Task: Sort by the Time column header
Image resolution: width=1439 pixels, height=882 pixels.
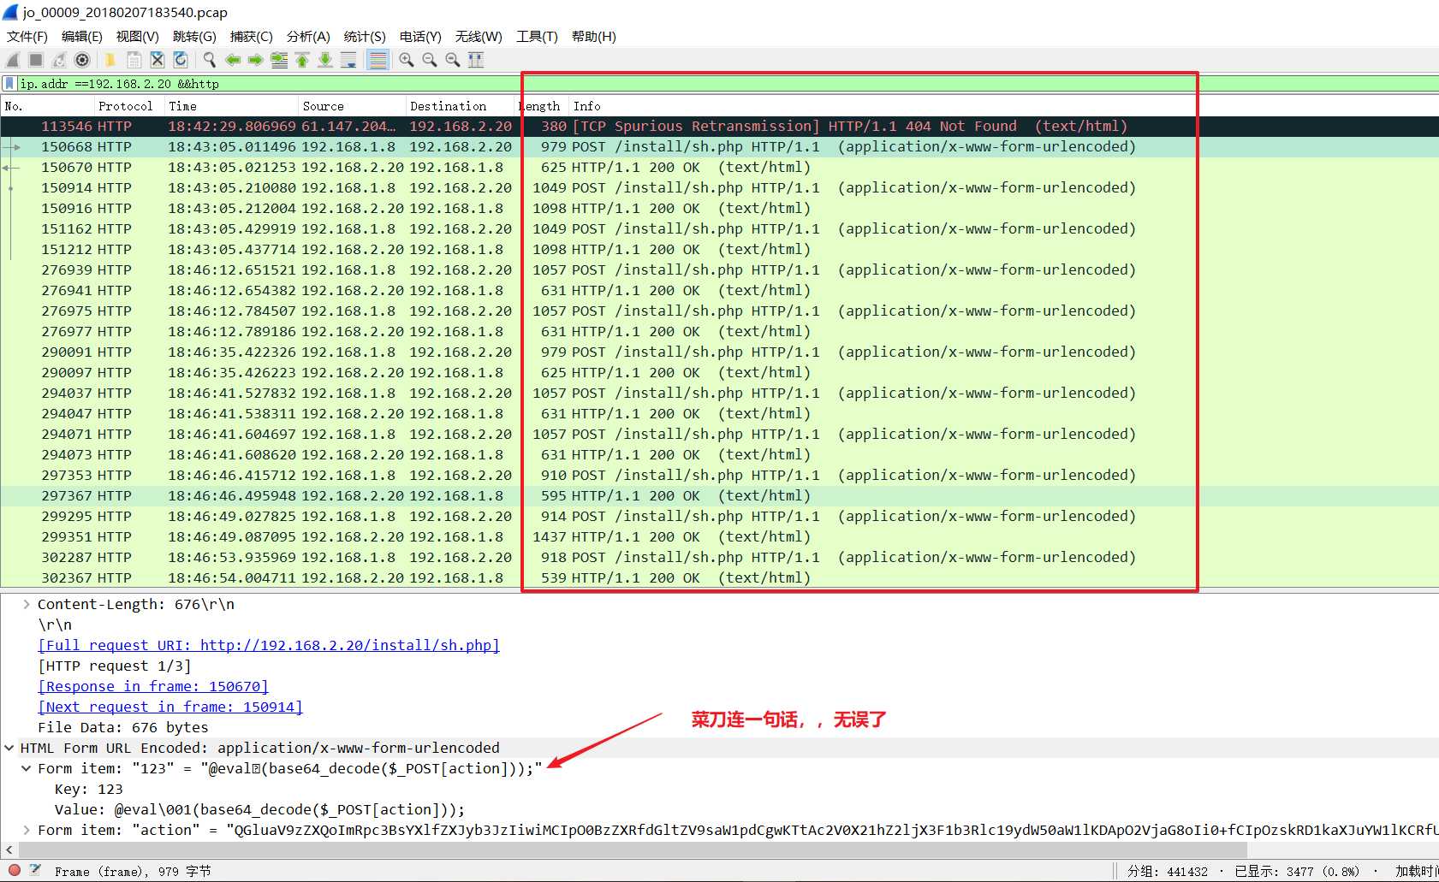Action: (230, 106)
